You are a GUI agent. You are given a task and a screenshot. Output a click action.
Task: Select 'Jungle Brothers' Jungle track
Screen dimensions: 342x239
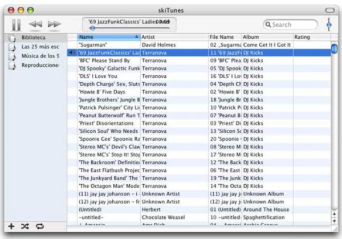(x=109, y=100)
